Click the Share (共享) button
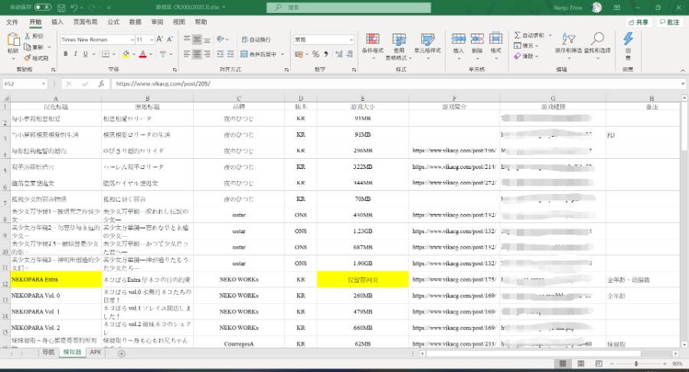 (639, 22)
